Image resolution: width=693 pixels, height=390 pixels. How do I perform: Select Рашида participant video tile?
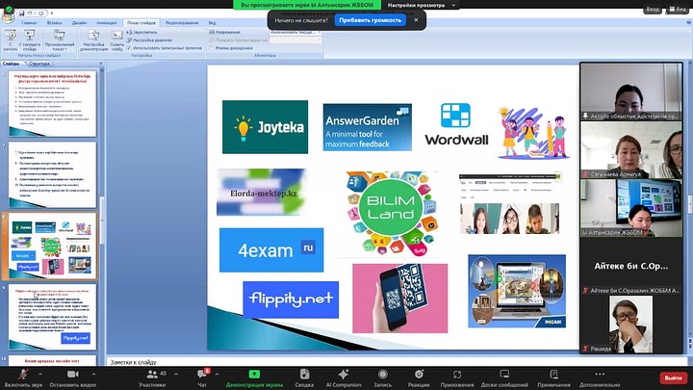click(631, 325)
